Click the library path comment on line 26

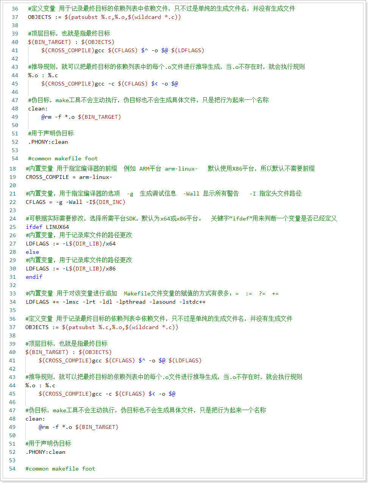[79, 235]
